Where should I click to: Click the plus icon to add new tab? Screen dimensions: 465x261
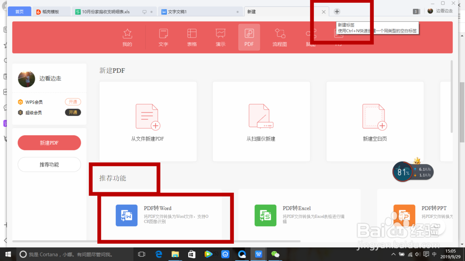click(x=337, y=12)
